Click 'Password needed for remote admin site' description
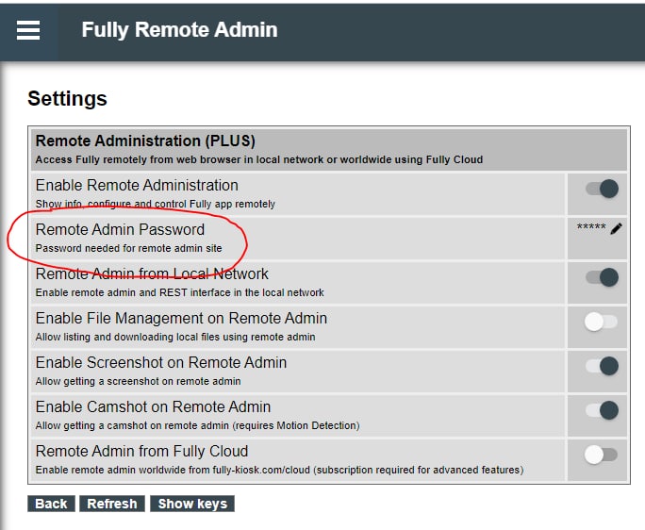This screenshot has width=645, height=530. tap(129, 248)
